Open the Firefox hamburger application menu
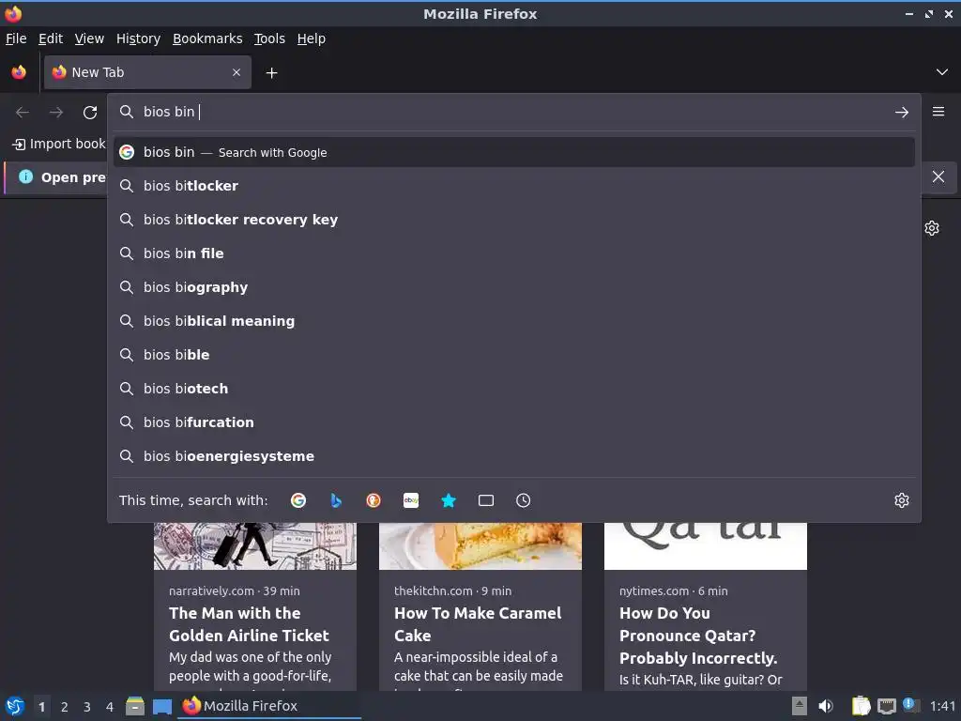The height and width of the screenshot is (721, 961). point(938,112)
